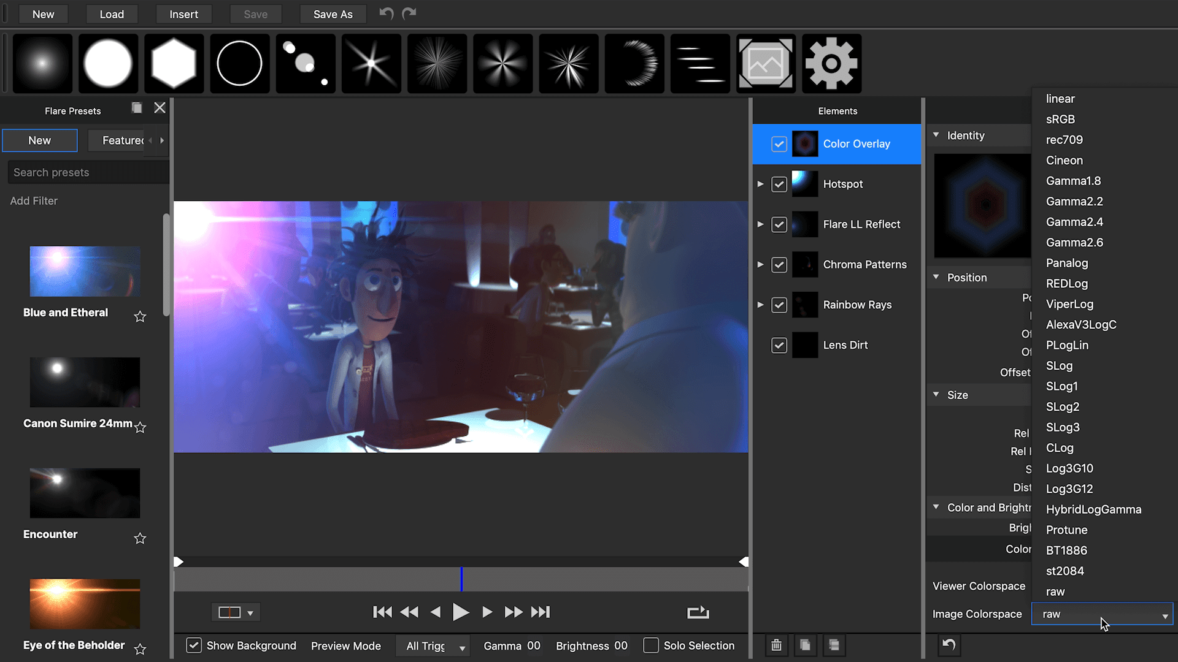Delete element using the trash icon
1178x662 pixels.
coord(776,645)
